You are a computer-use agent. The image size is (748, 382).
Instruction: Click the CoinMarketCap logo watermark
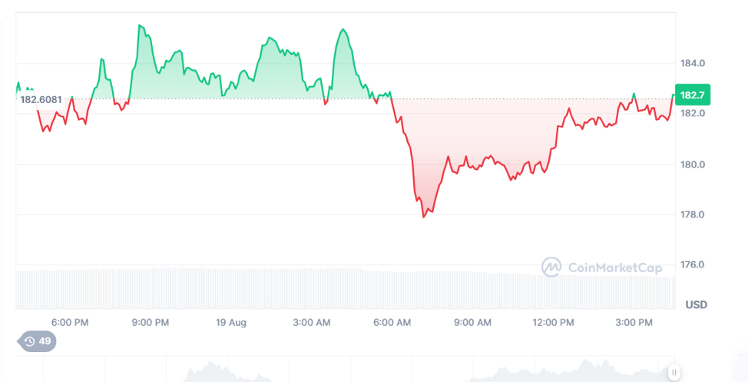(601, 267)
